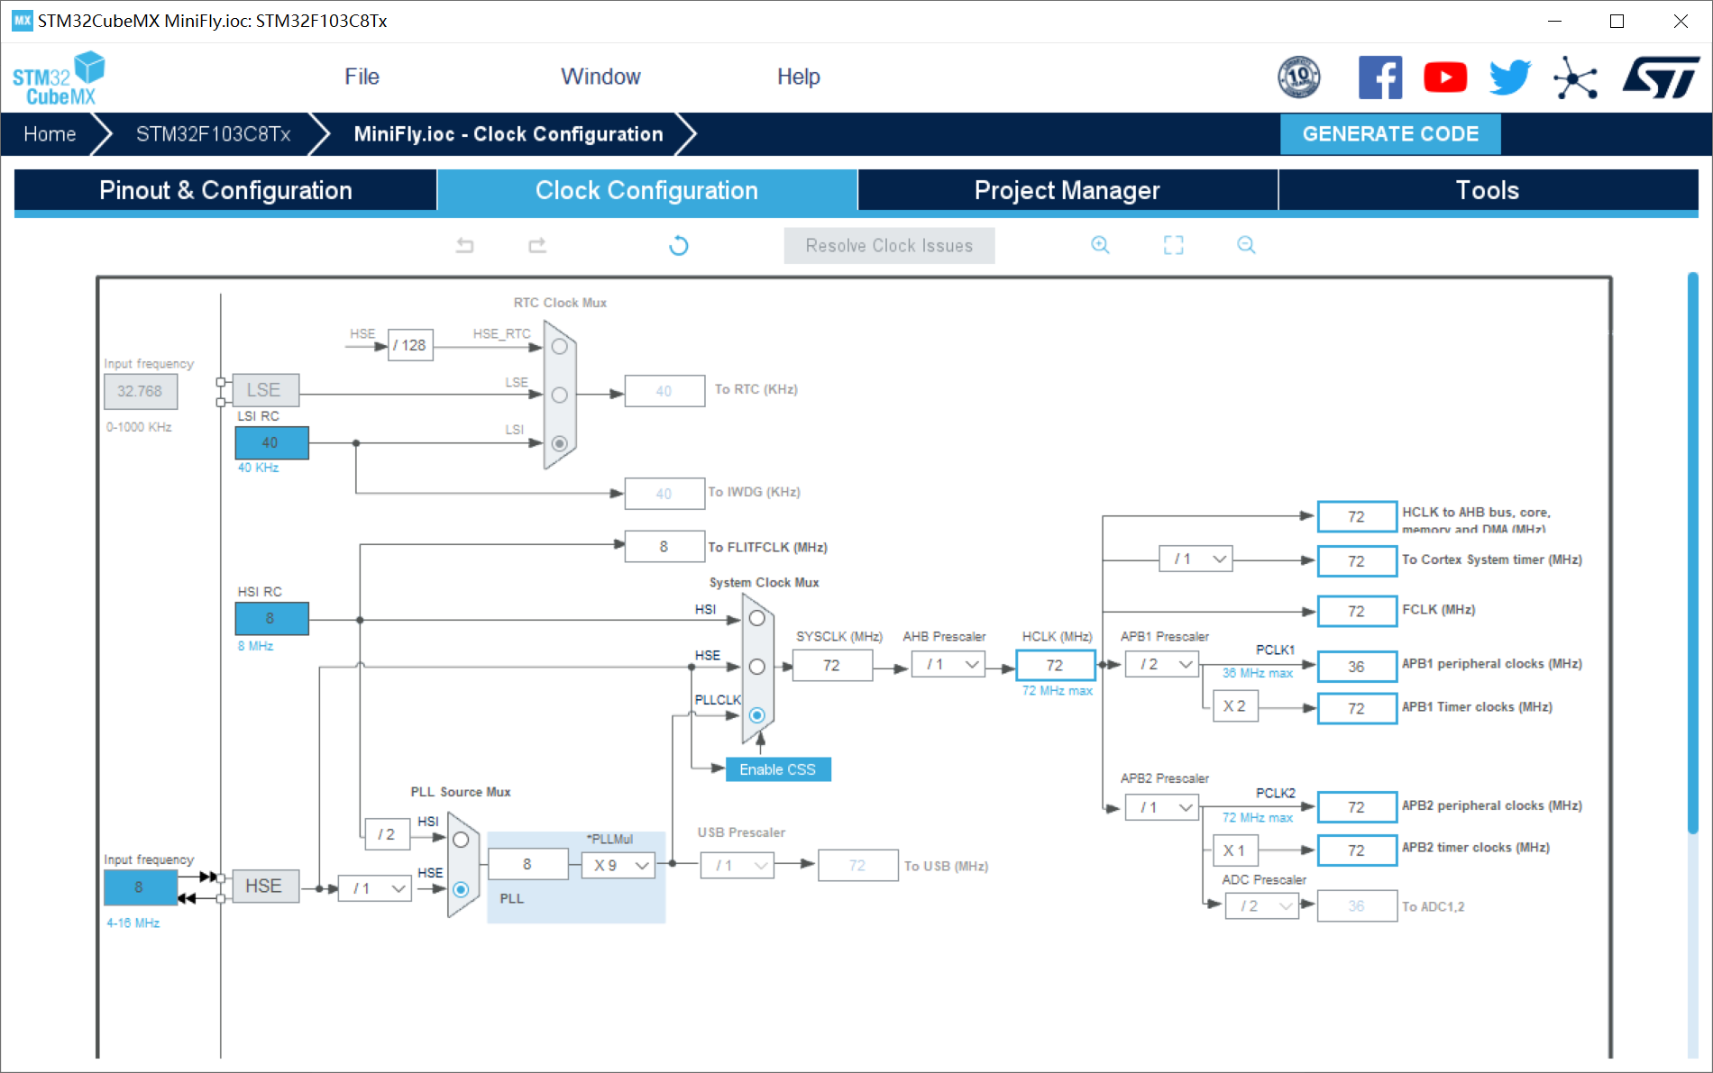This screenshot has width=1713, height=1073.
Task: Click the ST community network icon
Action: coord(1575,77)
